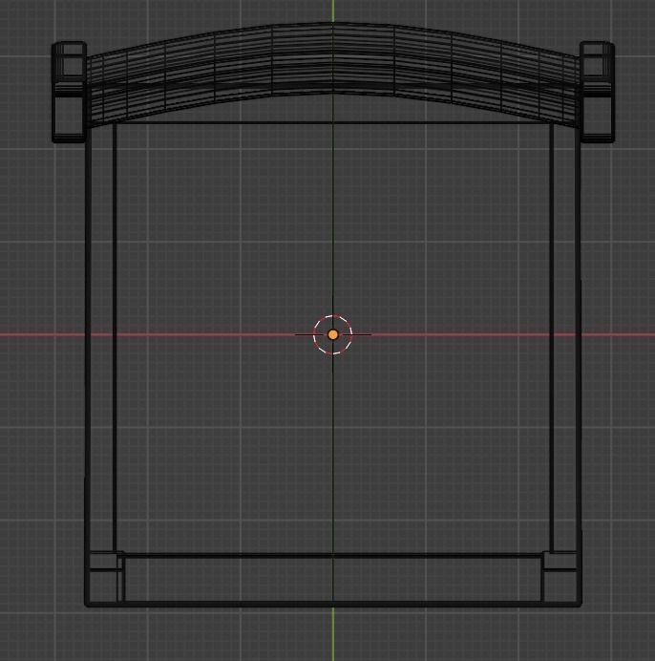Click the left inner vertical side rail
Screen dimensions: 655x661
coord(115,337)
